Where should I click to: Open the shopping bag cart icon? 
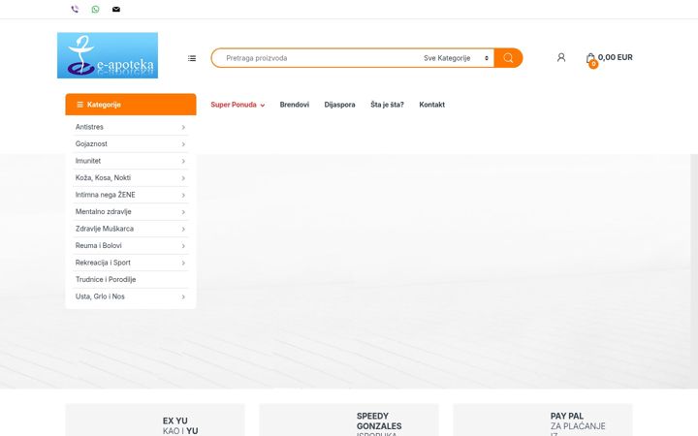point(590,58)
